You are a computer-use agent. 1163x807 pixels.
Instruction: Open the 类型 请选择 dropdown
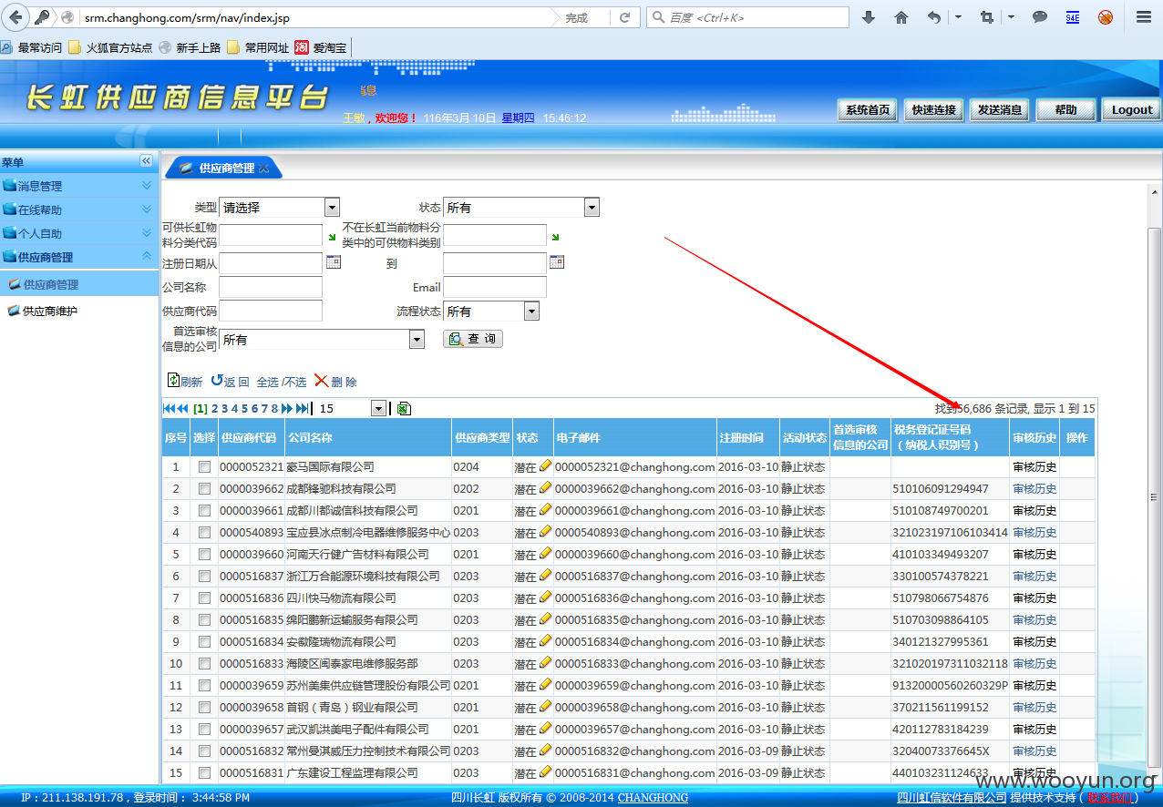point(279,208)
